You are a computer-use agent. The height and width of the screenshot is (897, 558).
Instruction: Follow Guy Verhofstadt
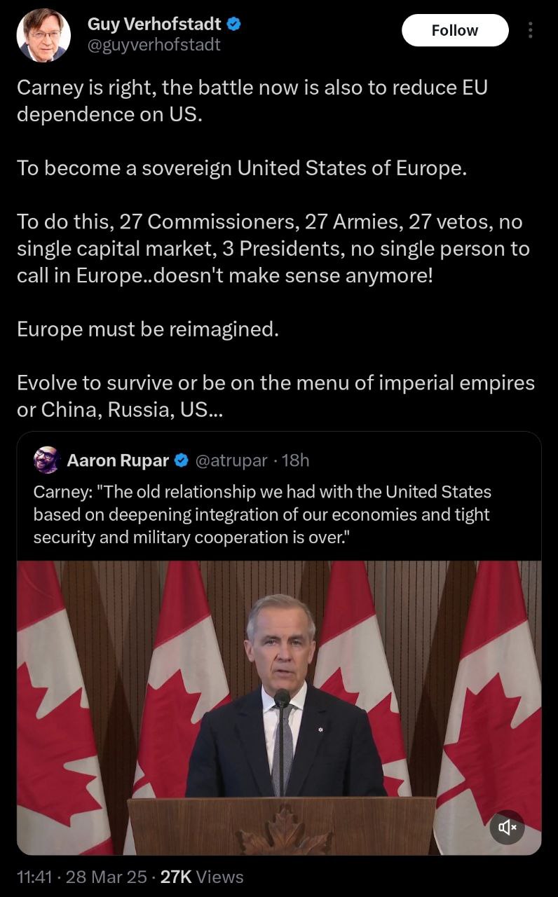pyautogui.click(x=454, y=31)
